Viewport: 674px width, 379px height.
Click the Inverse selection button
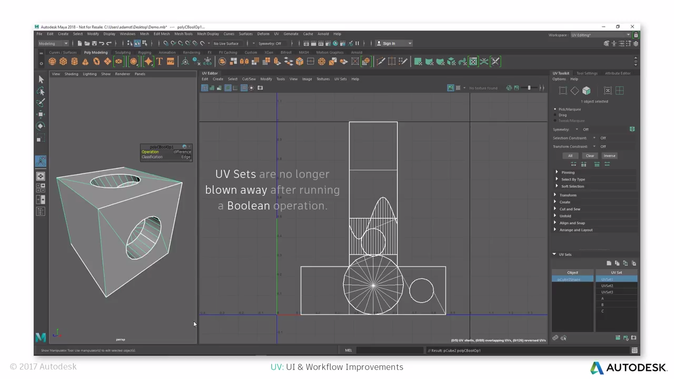(x=609, y=156)
